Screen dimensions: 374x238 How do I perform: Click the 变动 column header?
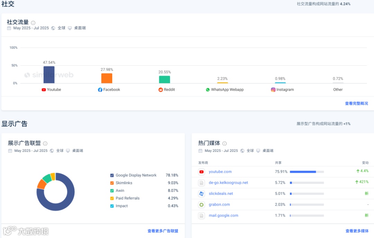point(365,163)
